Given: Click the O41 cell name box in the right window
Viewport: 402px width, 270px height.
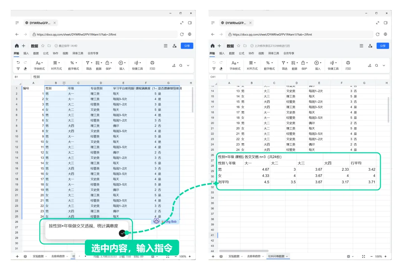Looking at the screenshot, I should [217, 77].
